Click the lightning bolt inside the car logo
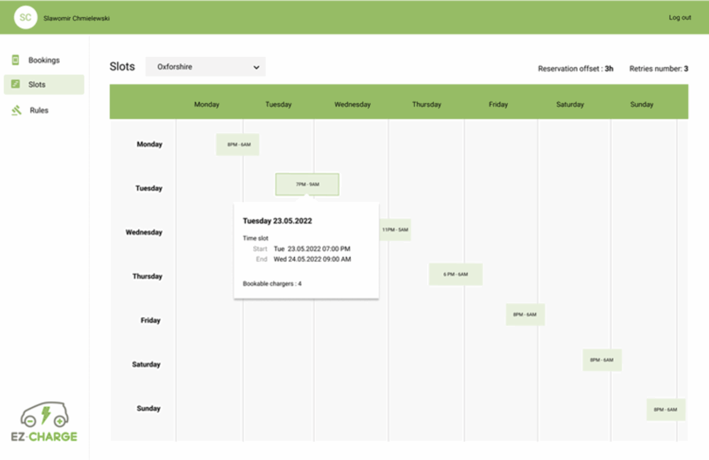Viewport: 709px width, 460px height. [x=46, y=415]
